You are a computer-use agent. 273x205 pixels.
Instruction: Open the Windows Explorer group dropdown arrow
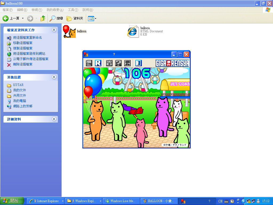(x=101, y=201)
